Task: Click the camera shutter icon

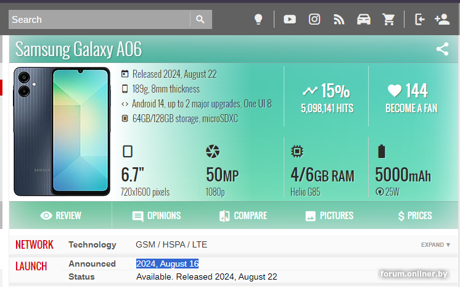Action: 213,152
